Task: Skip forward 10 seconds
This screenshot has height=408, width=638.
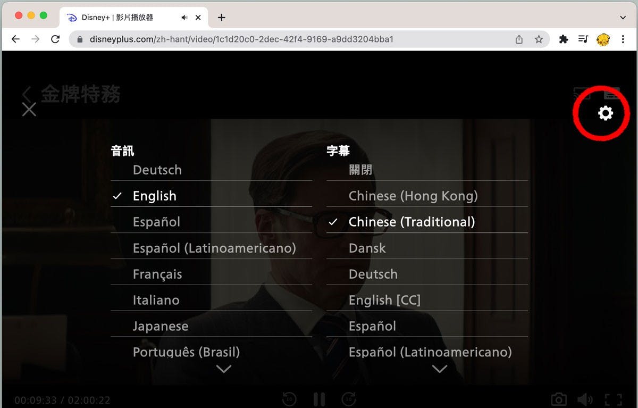Action: 349,399
